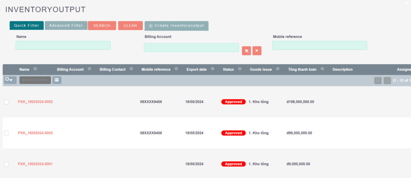411x178 pixels.
Task: Tick the checkbox for the đ99,000,000.00 row
Action: pyautogui.click(x=6, y=133)
